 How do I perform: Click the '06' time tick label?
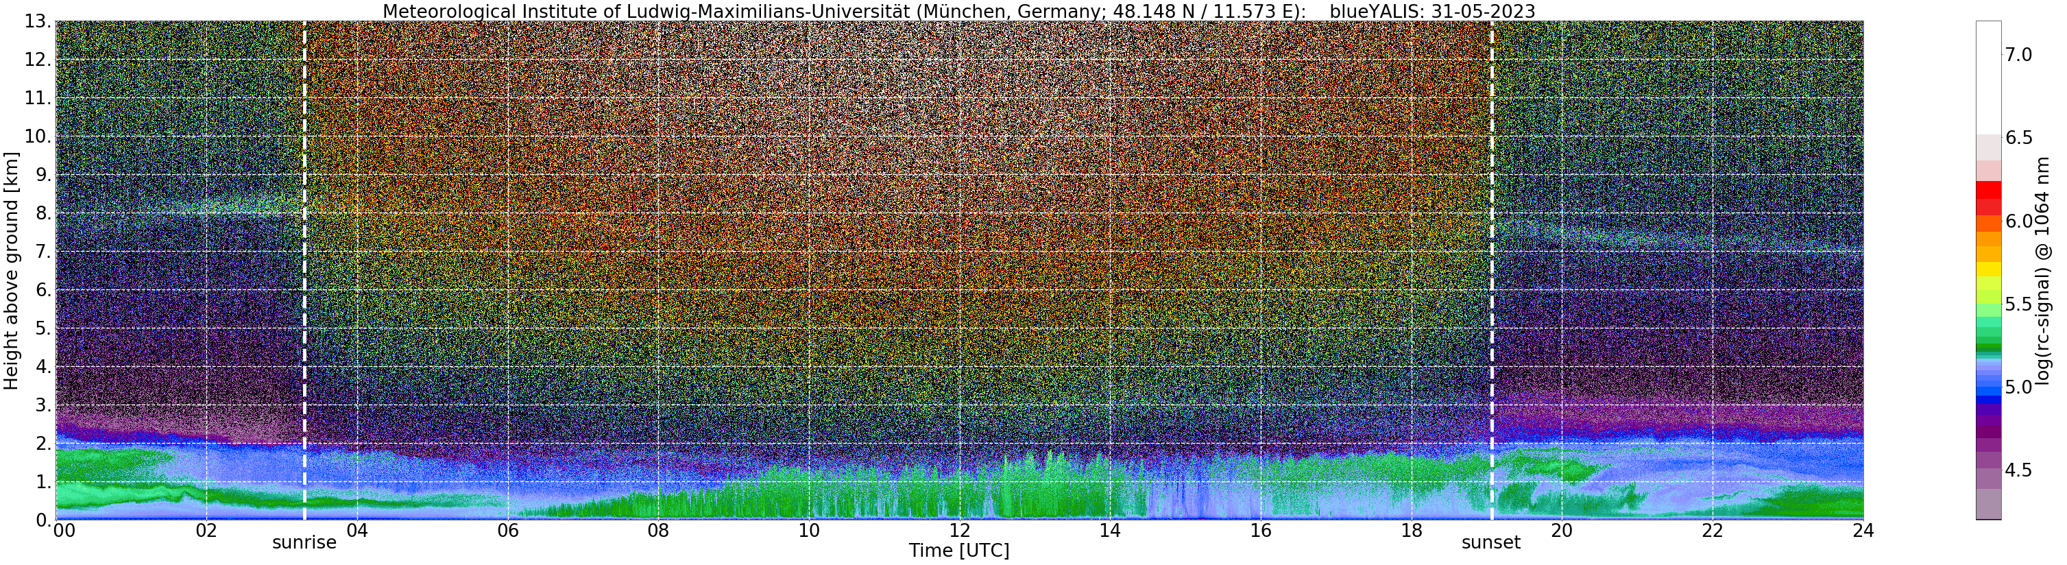tap(508, 531)
